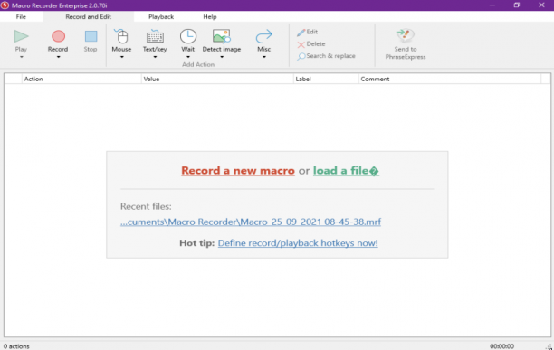Open the Mouse dropdown arrow

(121, 57)
